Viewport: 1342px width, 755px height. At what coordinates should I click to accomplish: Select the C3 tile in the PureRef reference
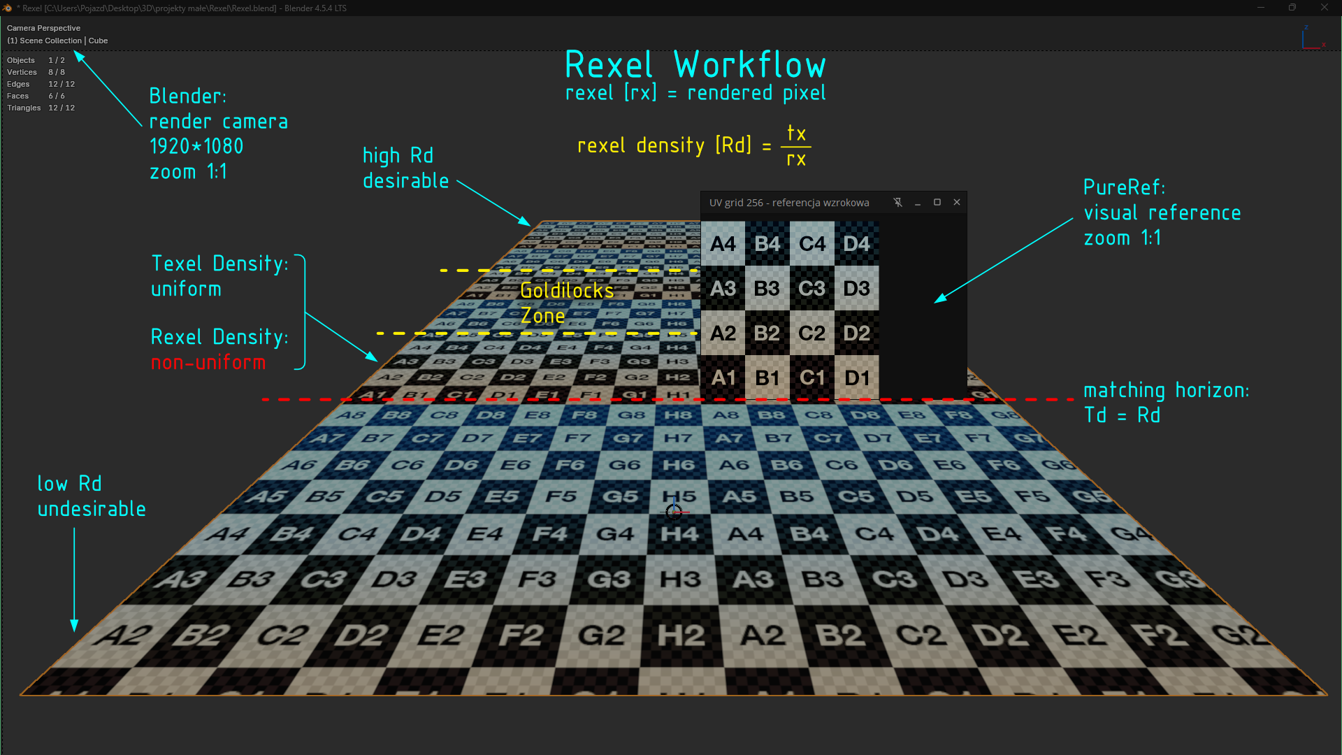point(812,289)
